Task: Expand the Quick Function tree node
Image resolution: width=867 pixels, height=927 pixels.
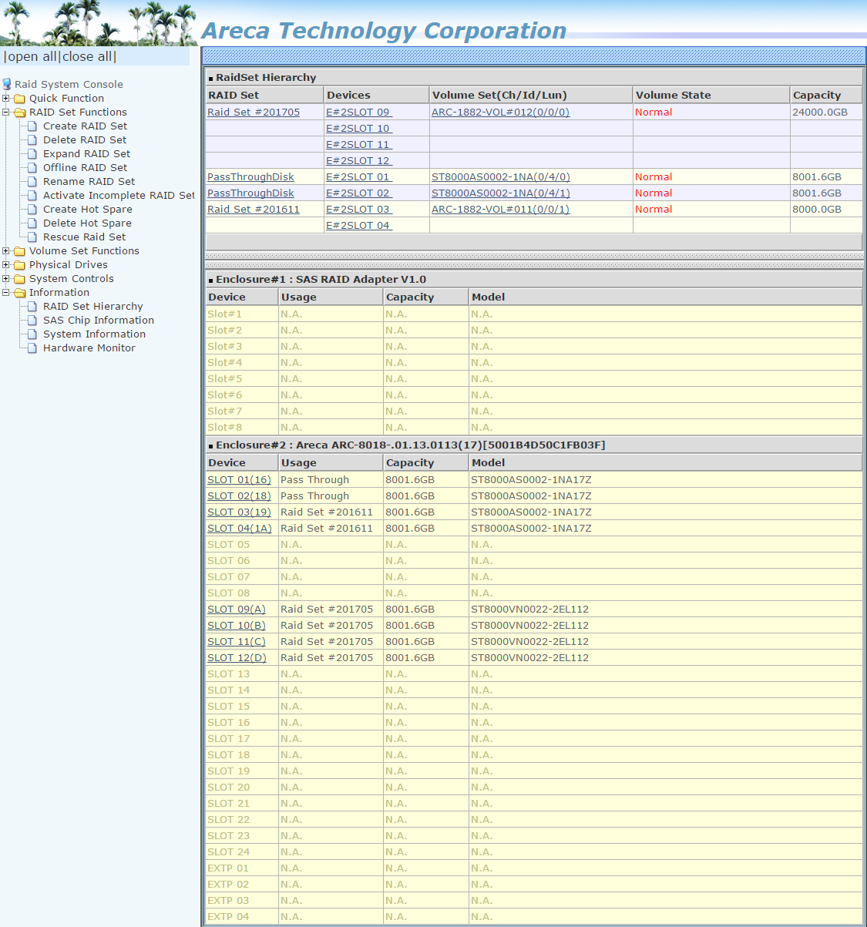Action: pyautogui.click(x=6, y=99)
